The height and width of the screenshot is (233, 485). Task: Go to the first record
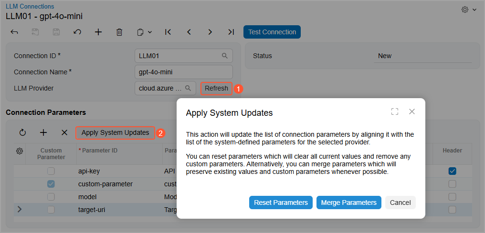[x=168, y=32]
